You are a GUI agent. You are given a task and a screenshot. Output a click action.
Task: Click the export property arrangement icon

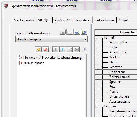[84, 32]
